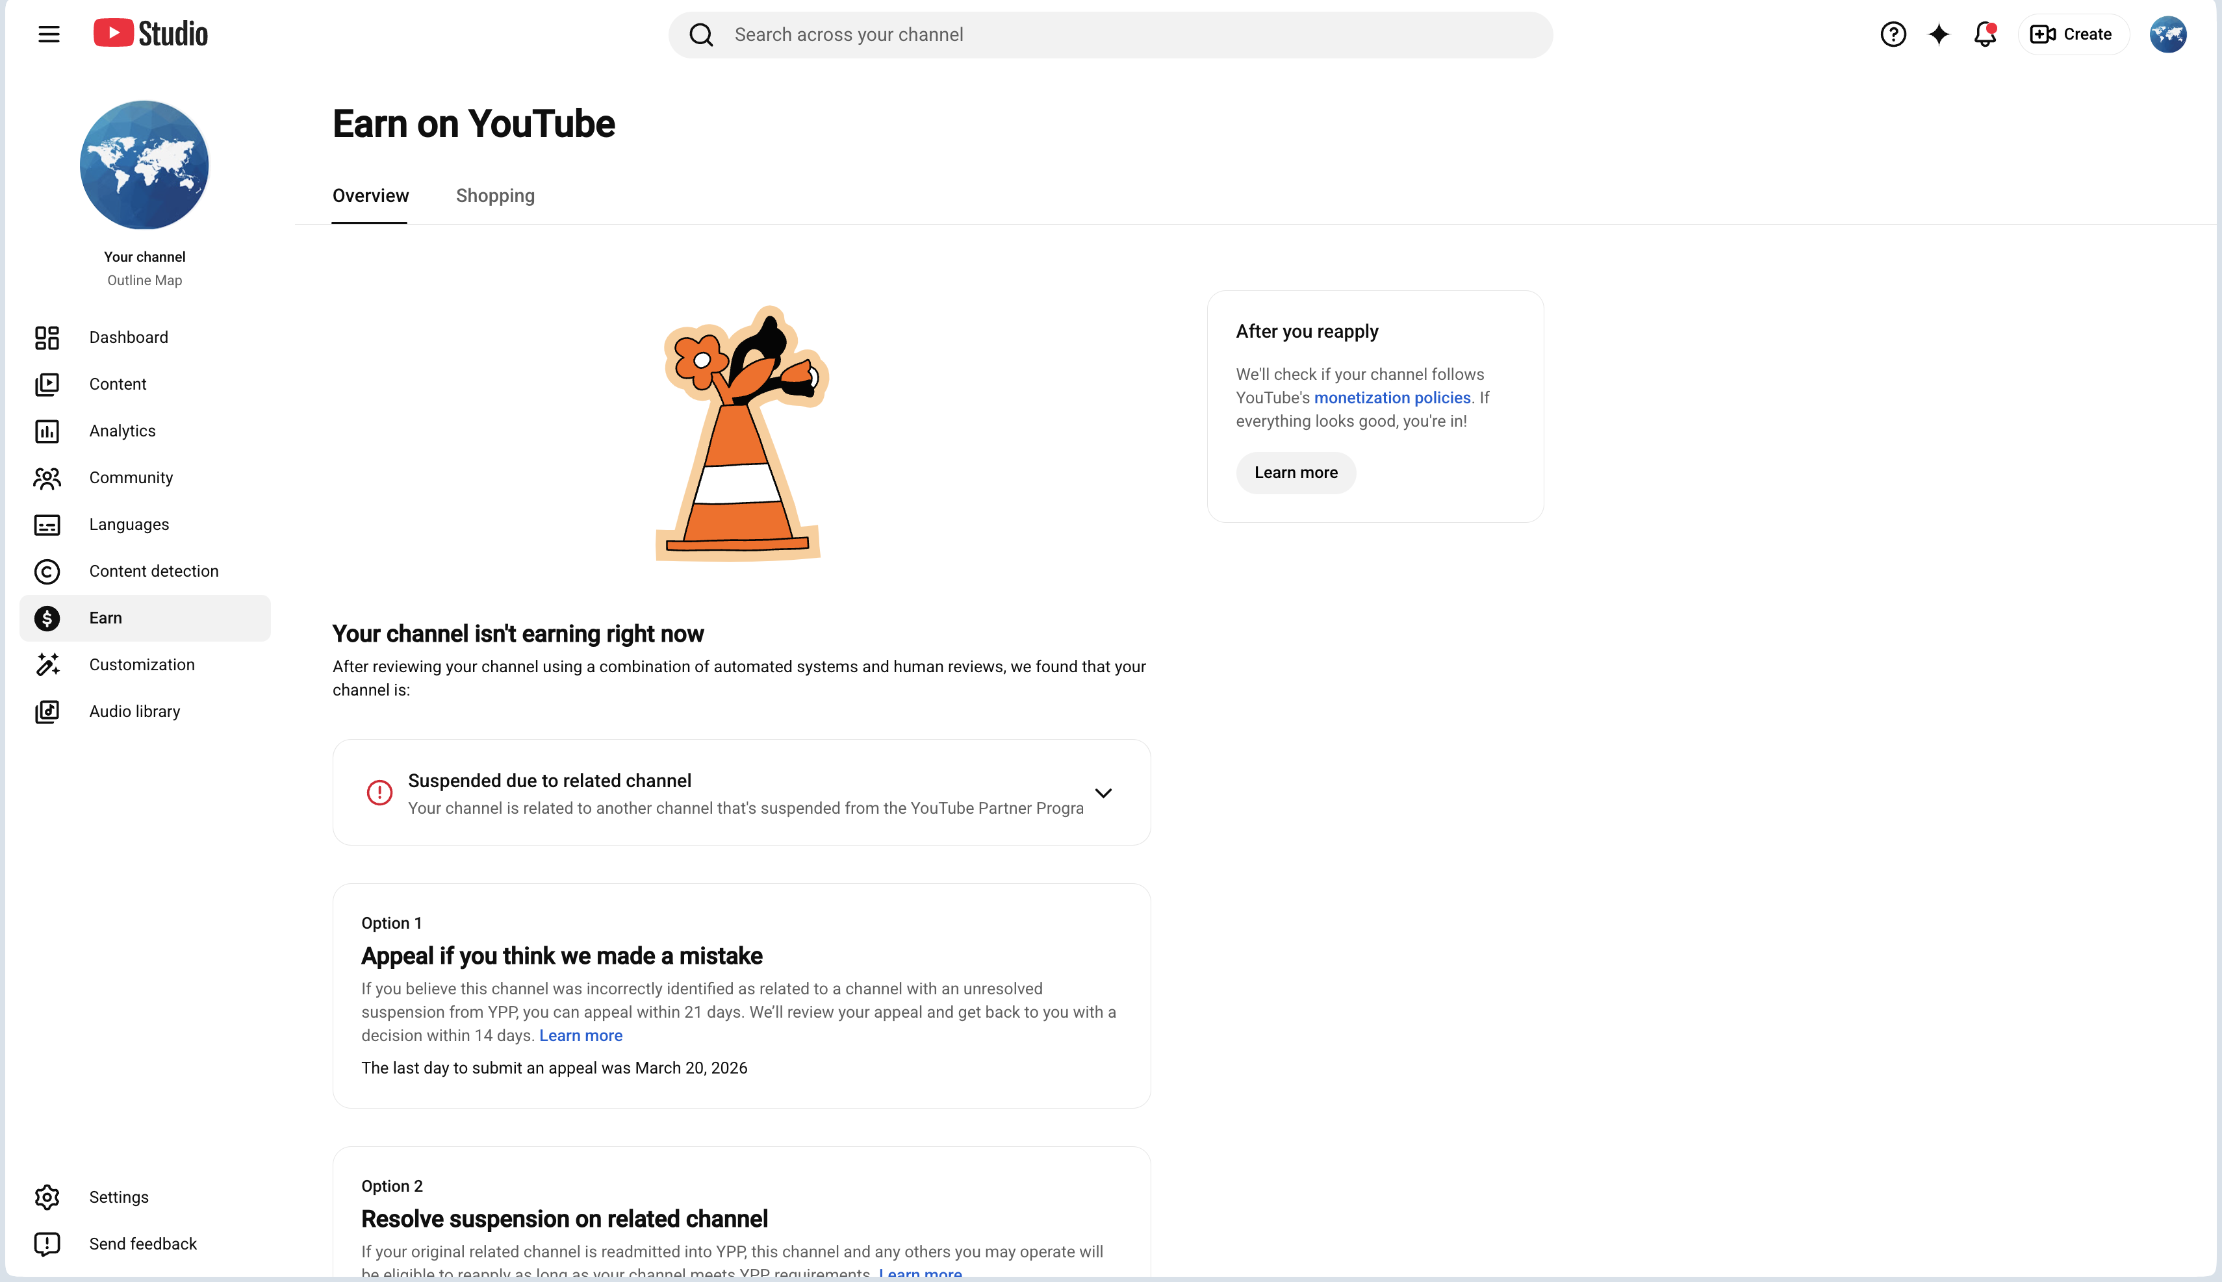This screenshot has width=2222, height=1282.
Task: Click the 'Option 1' label
Action: point(391,924)
